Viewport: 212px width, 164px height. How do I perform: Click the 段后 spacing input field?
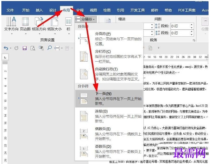(180, 33)
